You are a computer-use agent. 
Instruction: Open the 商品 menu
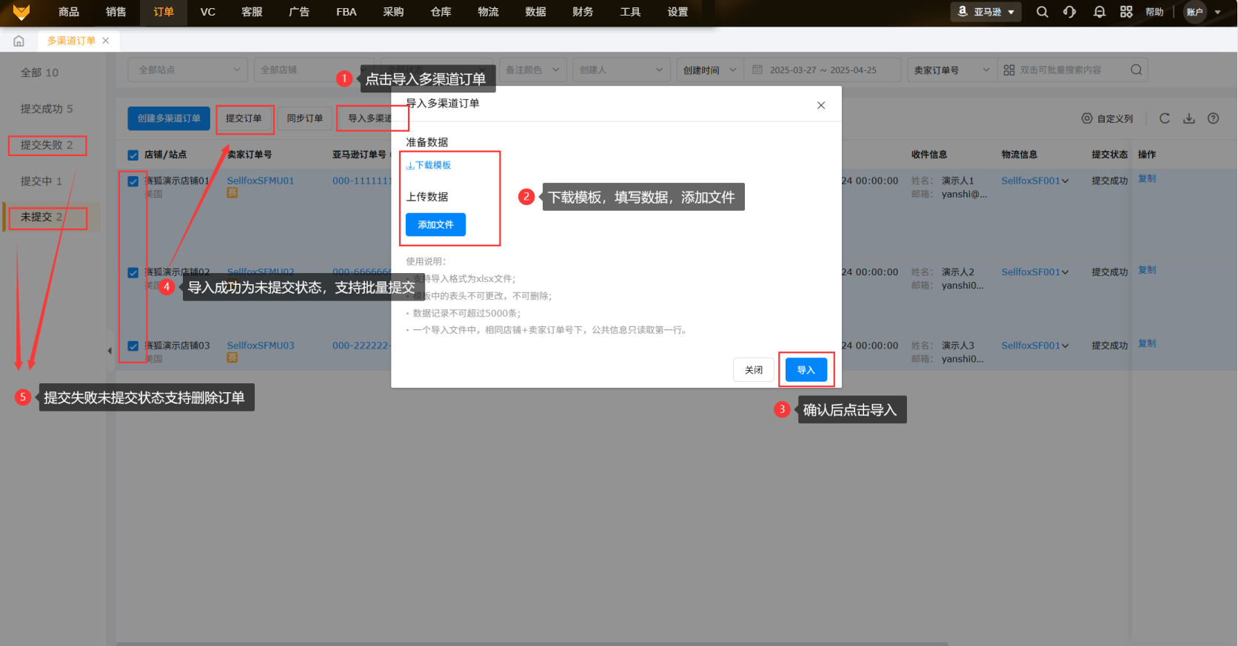pos(69,12)
